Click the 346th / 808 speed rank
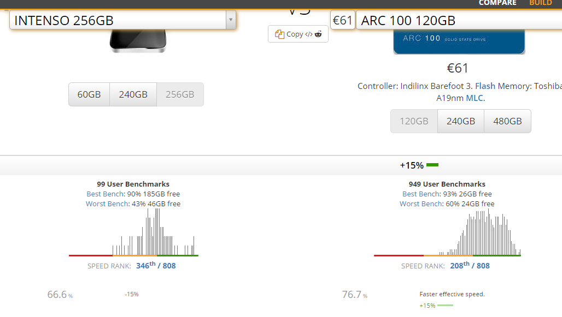This screenshot has height=317, width=562. click(x=156, y=266)
